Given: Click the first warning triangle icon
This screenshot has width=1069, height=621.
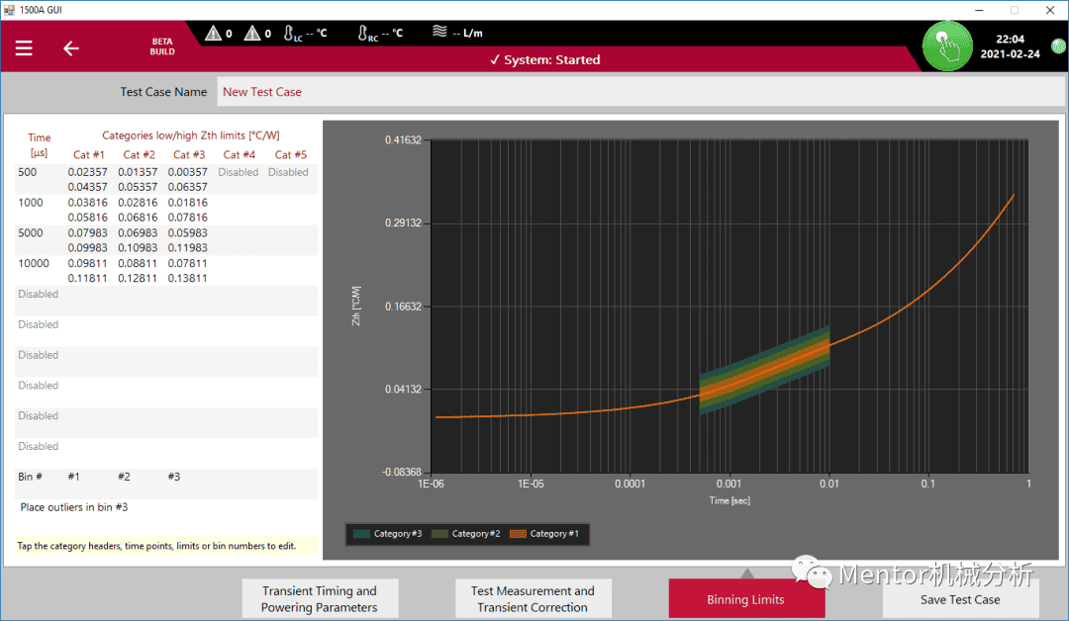Looking at the screenshot, I should click(214, 33).
